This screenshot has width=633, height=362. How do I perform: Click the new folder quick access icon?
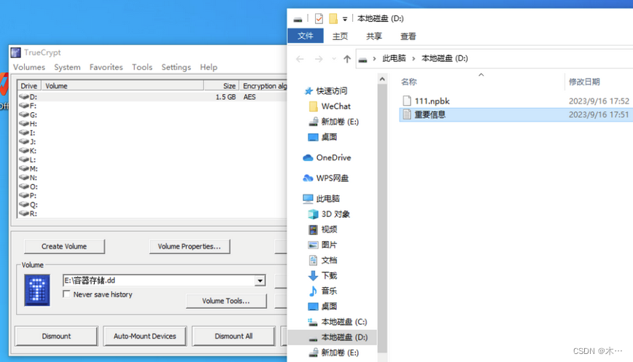[333, 18]
